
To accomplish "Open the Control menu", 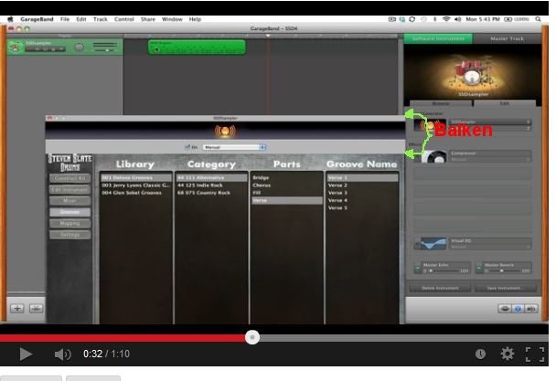I will 124,19.
